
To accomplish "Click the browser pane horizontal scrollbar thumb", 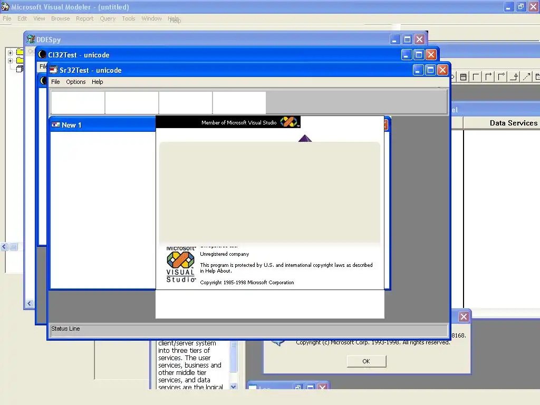I will point(13,247).
